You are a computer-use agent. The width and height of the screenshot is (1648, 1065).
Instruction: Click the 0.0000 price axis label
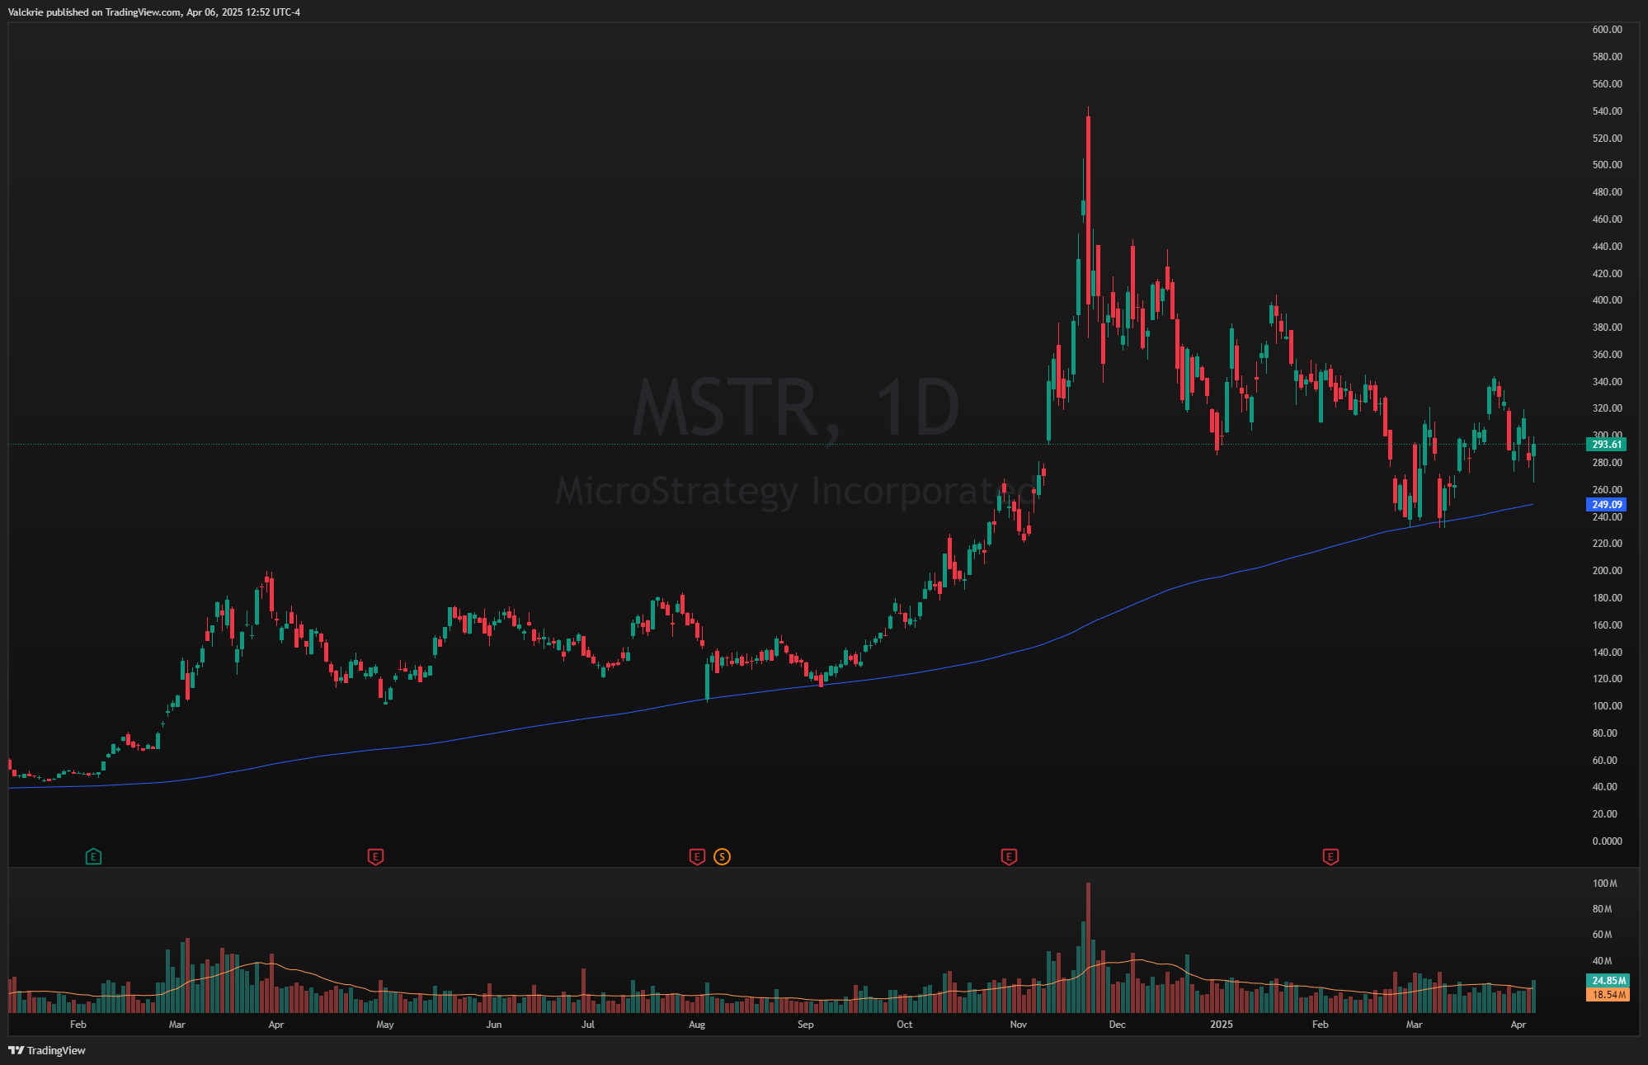coord(1607,841)
